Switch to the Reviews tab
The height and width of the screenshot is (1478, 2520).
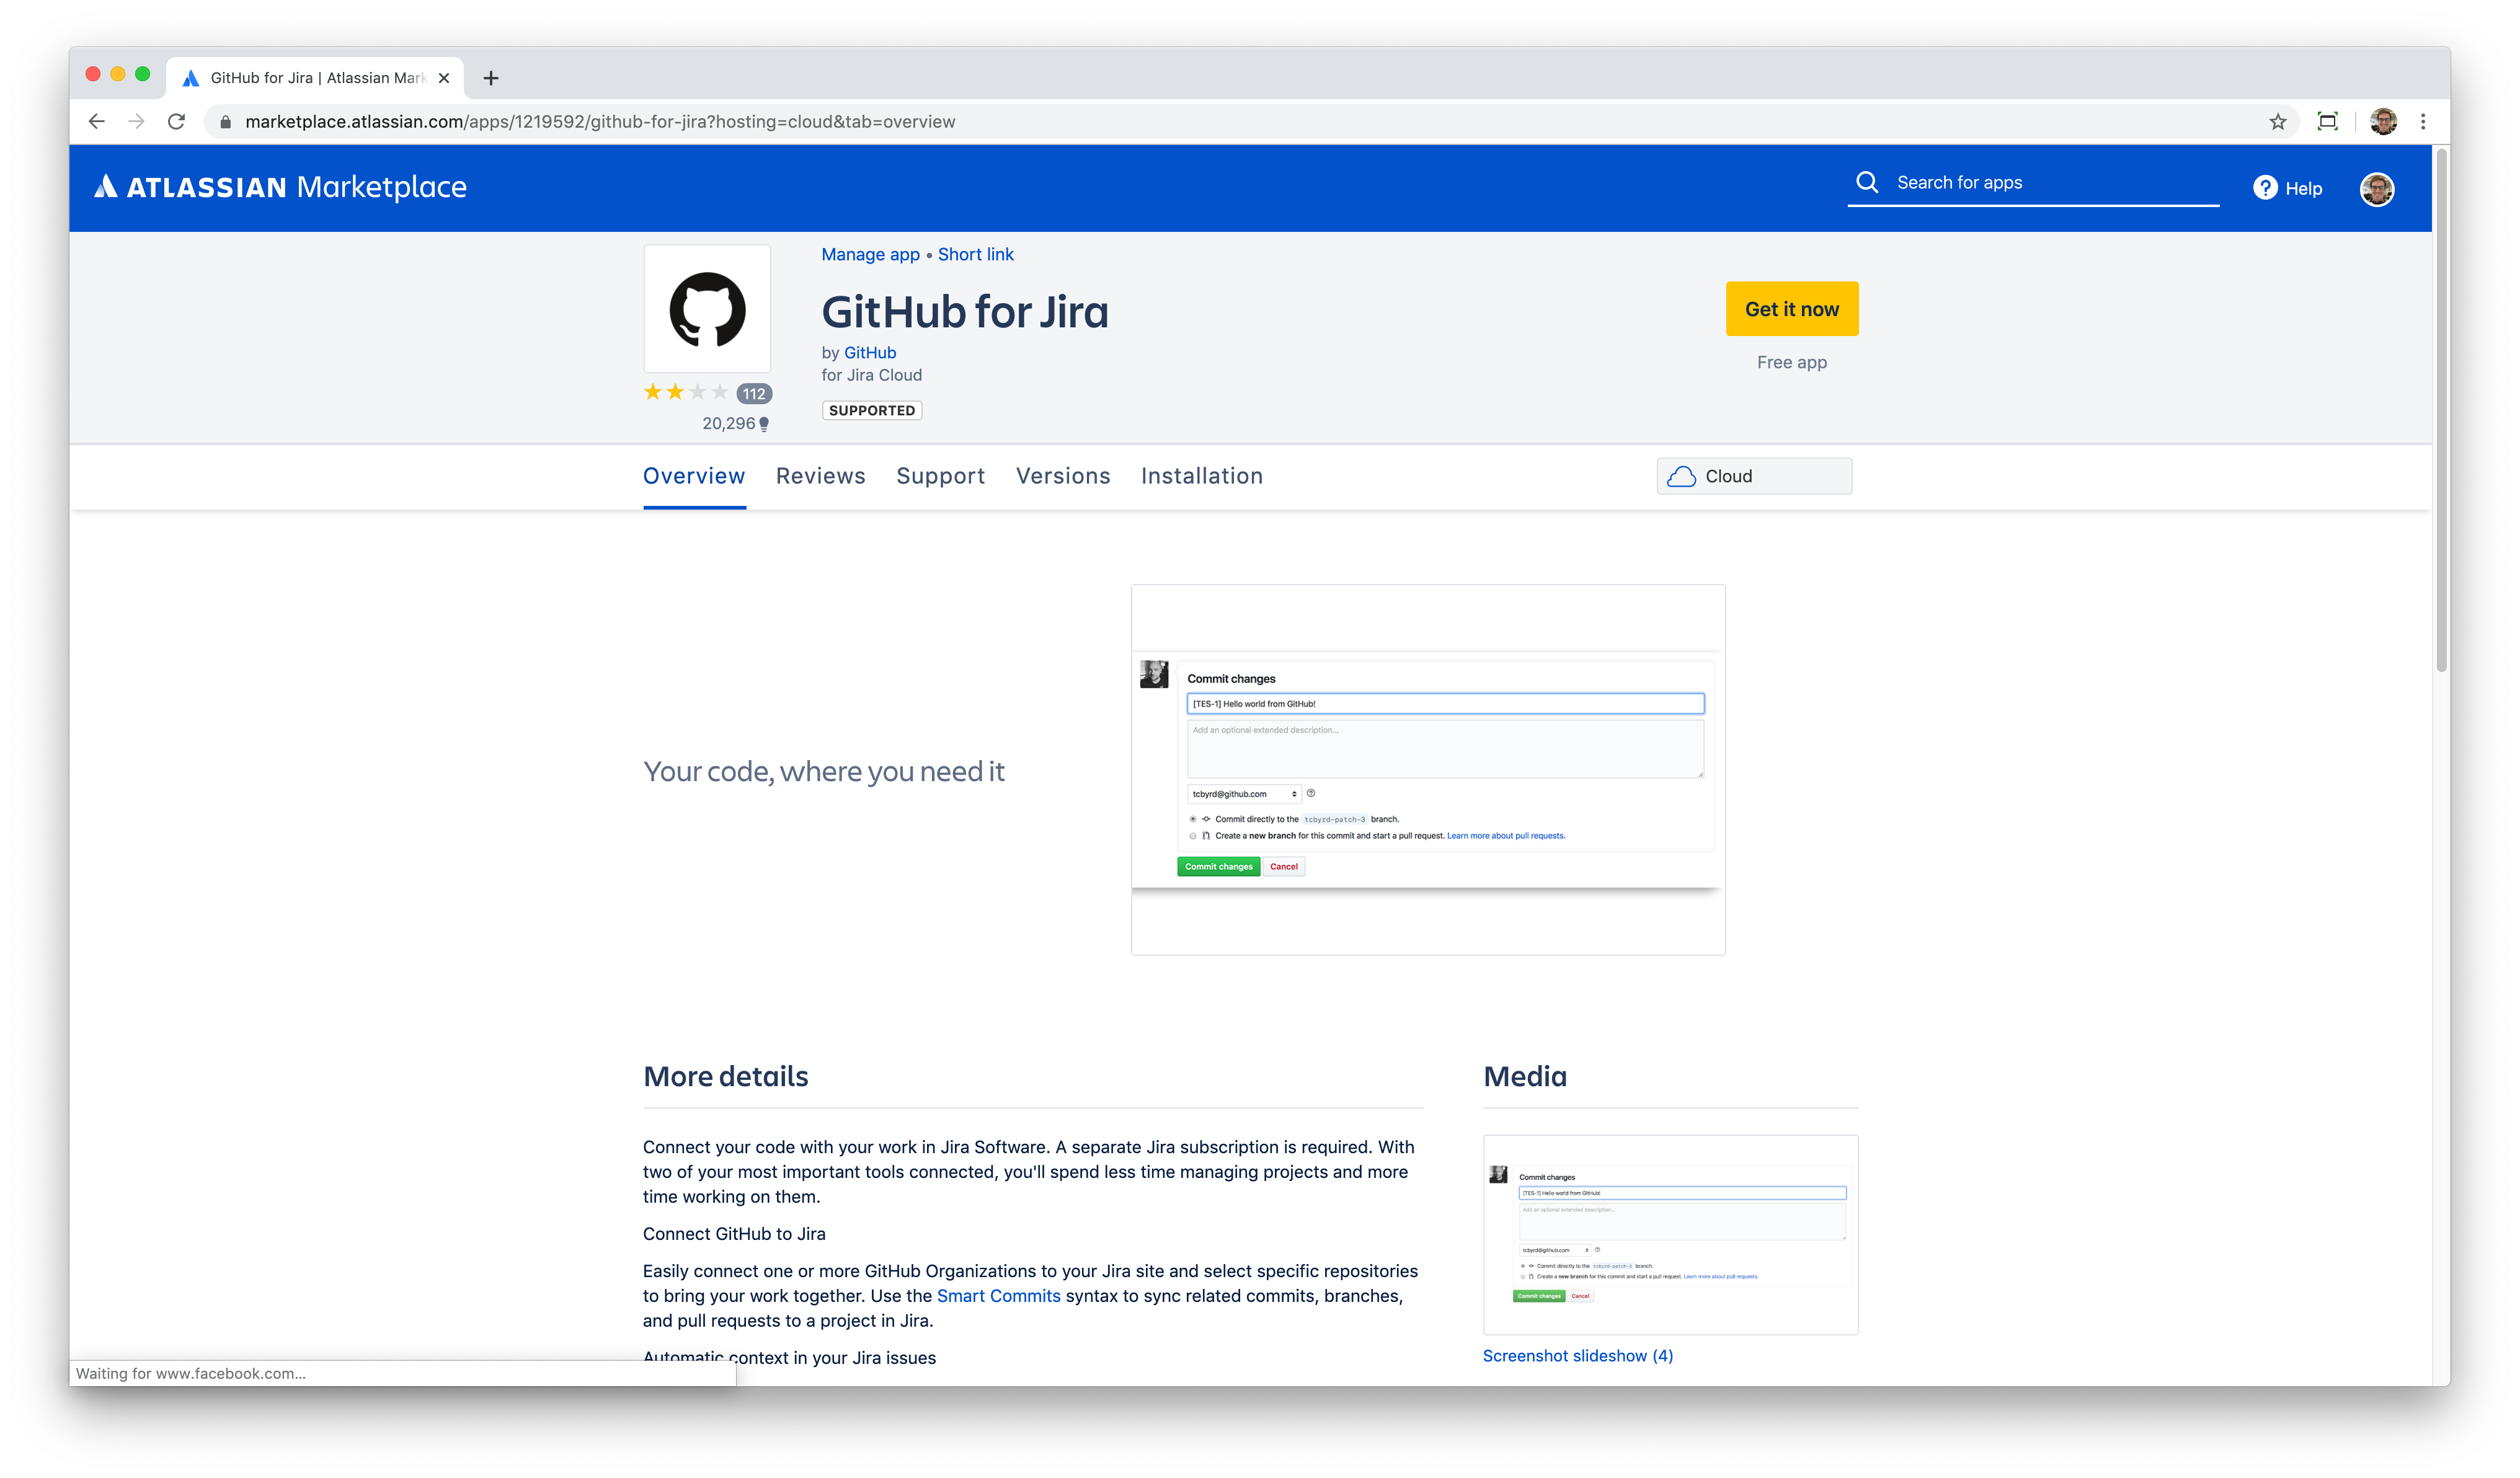[820, 476]
